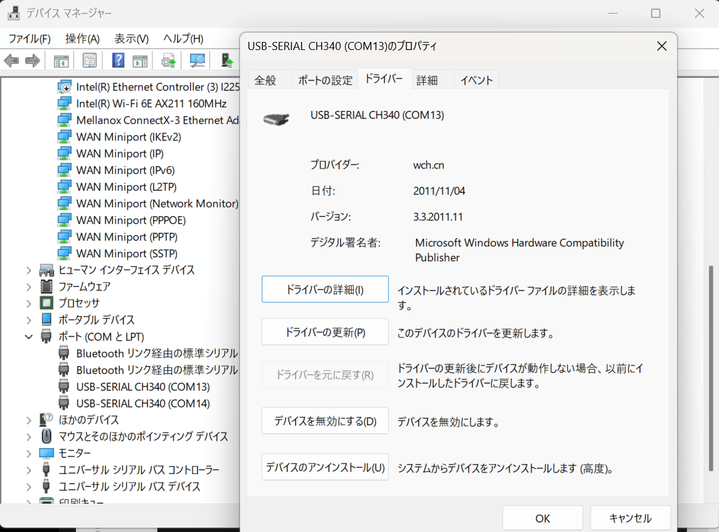The height and width of the screenshot is (532, 719).
Task: Click the Properties toolbar icon
Action: (x=89, y=60)
